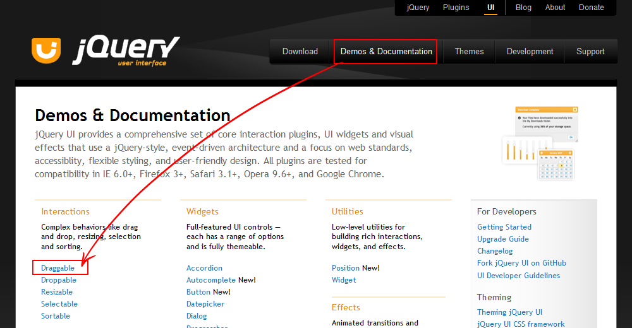Open Fork jQuery UI on GitHub

[x=521, y=263]
